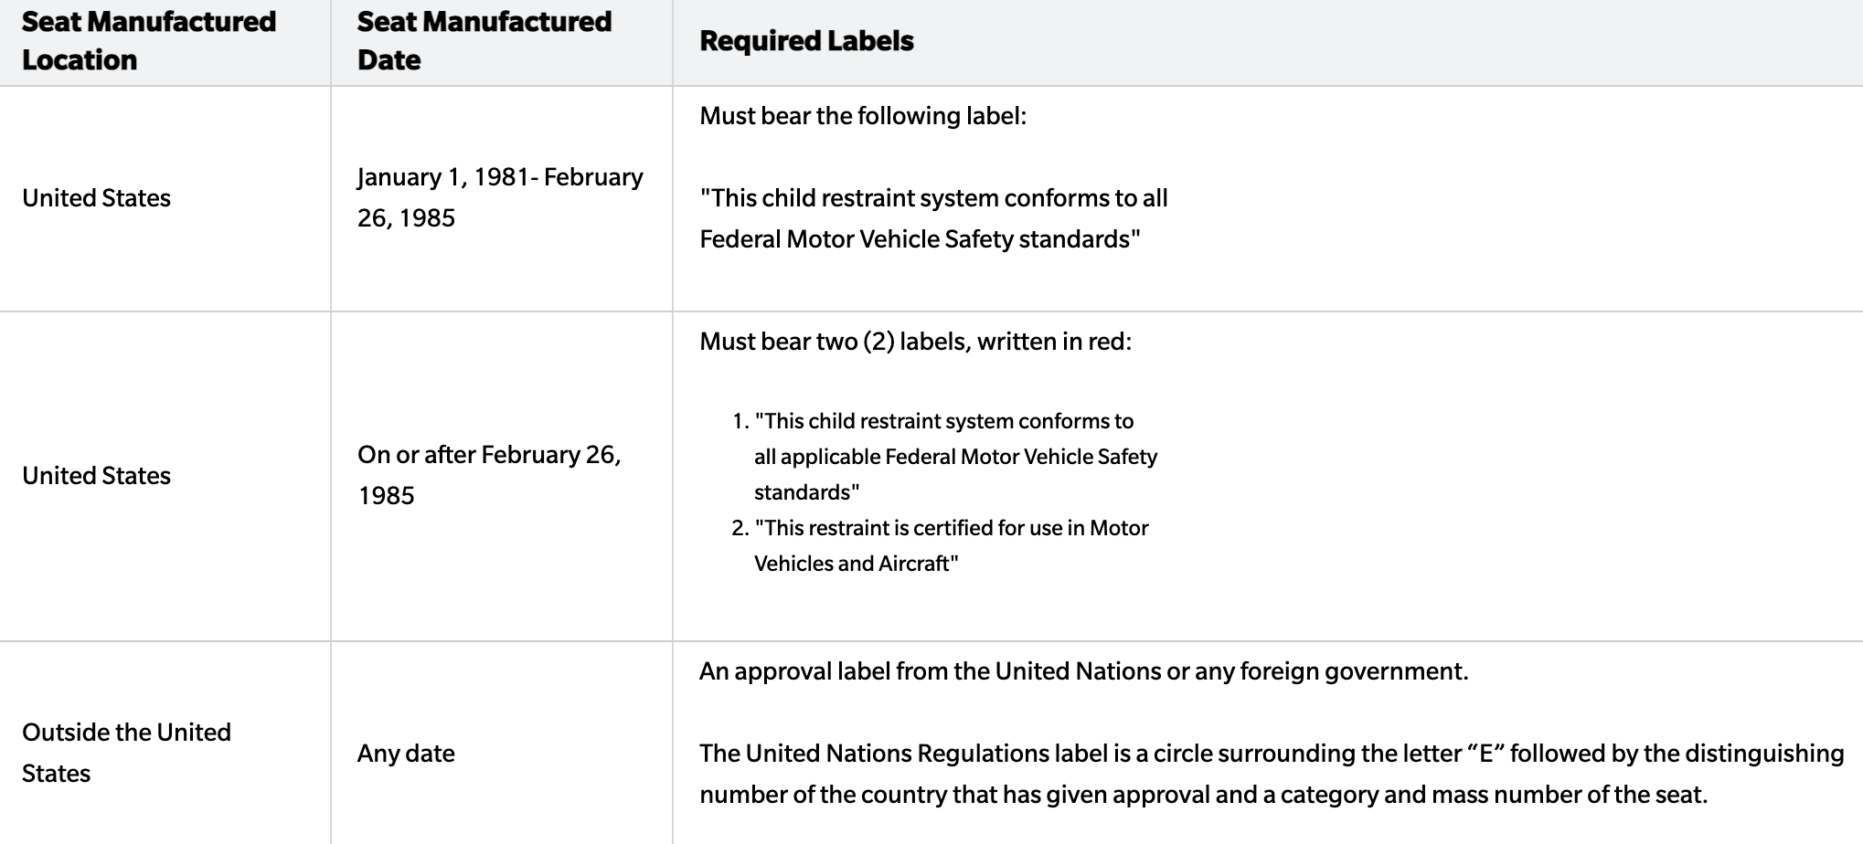Click "Must bear two (2) labels, written in red:"

coord(915,342)
